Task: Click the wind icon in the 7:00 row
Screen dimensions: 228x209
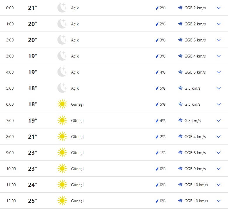Action: click(180, 121)
